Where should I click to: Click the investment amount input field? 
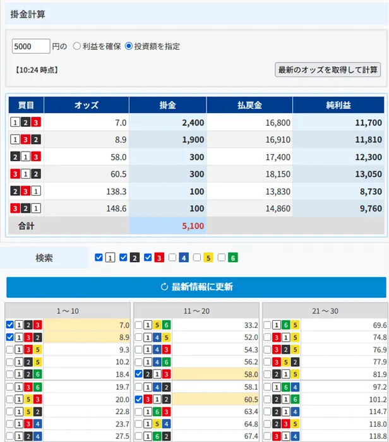[31, 46]
